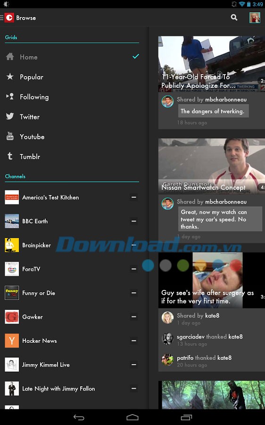Remove BBC Earth channel with minus
Image resolution: width=265 pixels, height=425 pixels.
point(134,221)
